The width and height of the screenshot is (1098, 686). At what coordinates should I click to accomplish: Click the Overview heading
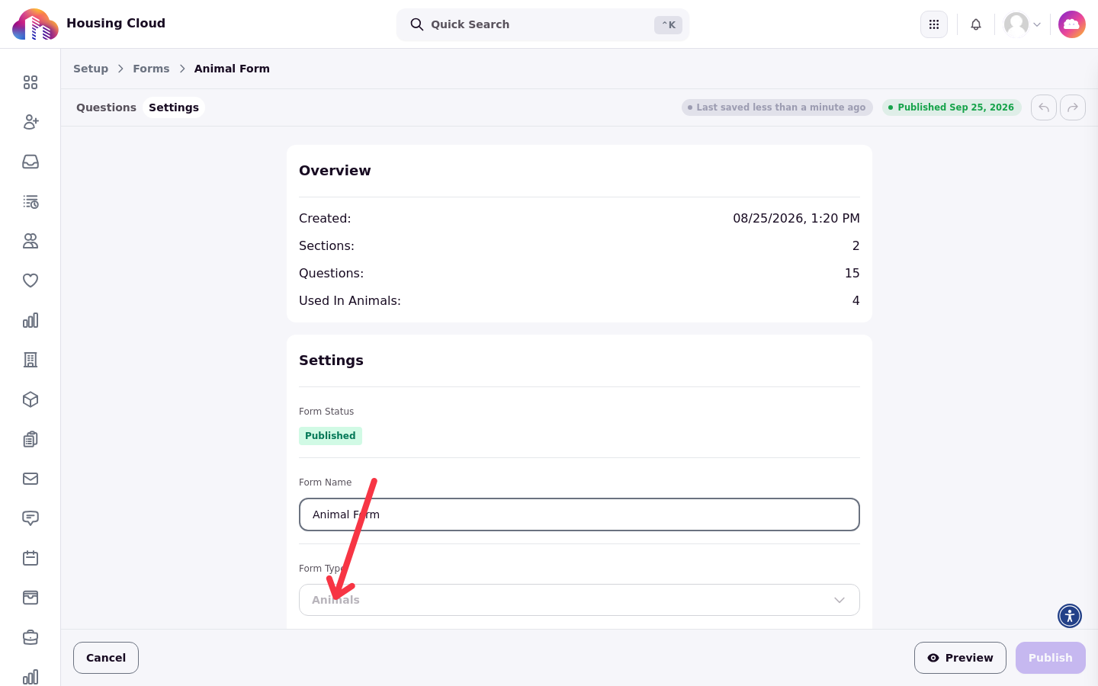point(335,171)
